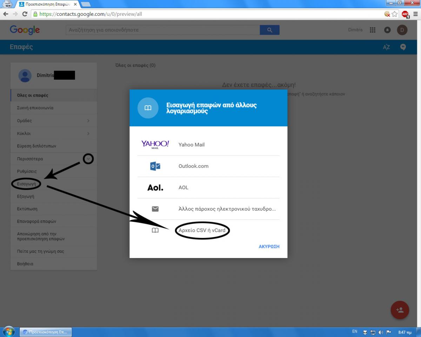The image size is (421, 337).
Task: Click the EN language indicator
Action: pos(355,331)
